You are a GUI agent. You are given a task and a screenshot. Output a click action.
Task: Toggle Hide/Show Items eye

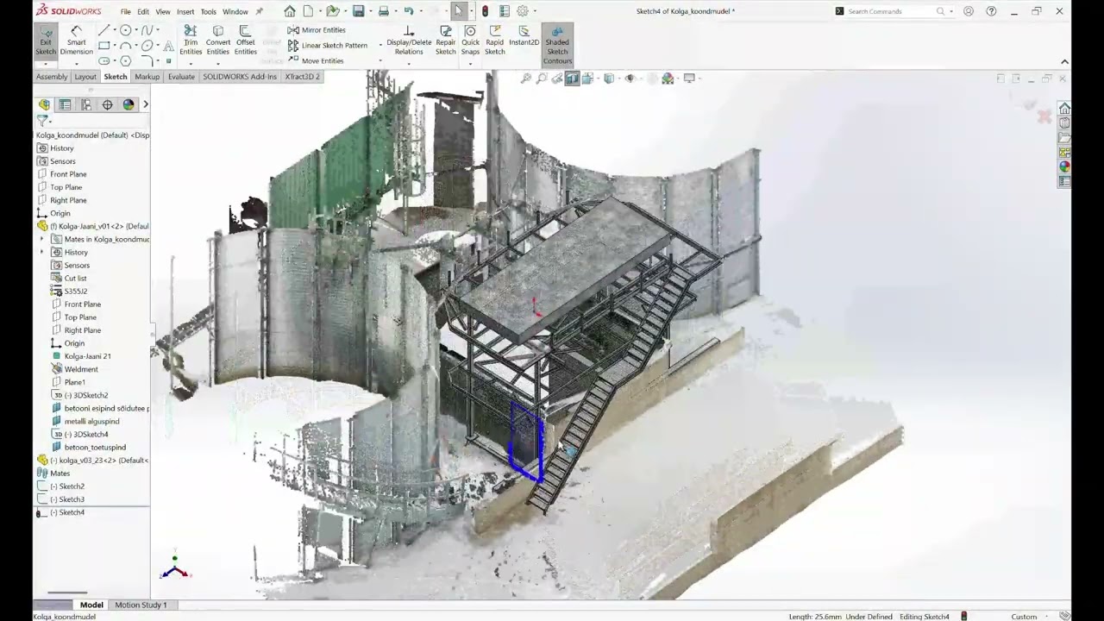pyautogui.click(x=630, y=78)
